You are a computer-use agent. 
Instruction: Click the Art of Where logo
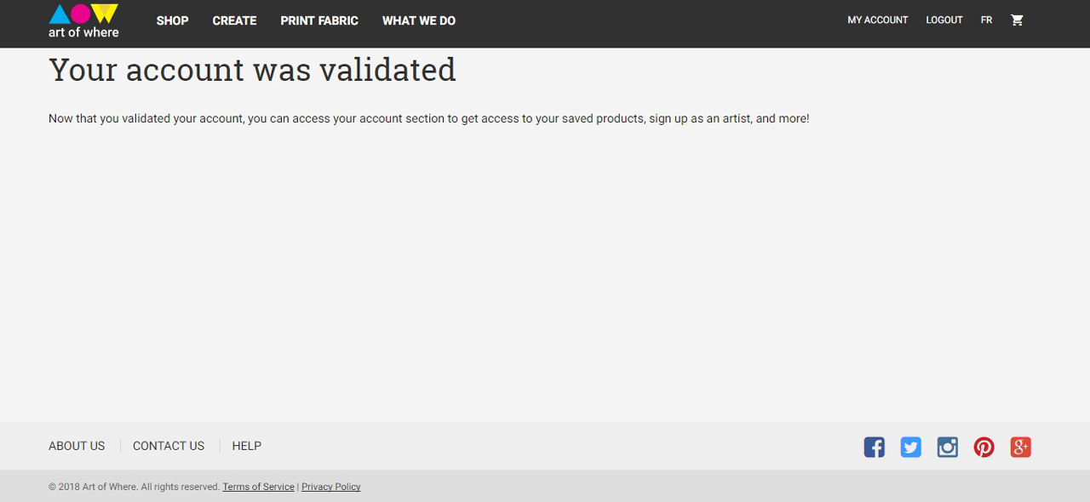click(x=83, y=21)
